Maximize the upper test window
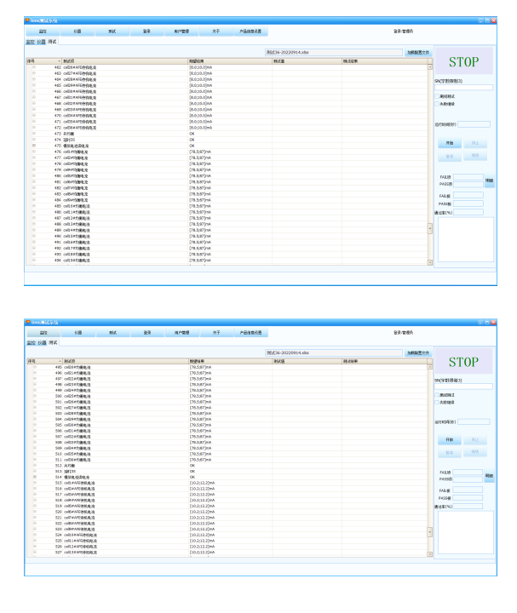This screenshot has width=517, height=613. tap(485, 20)
